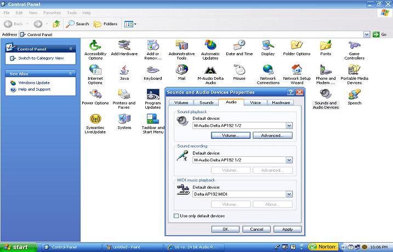Open address bar dropdown arrow
Screen dimensions: 393x252
click(x=367, y=34)
